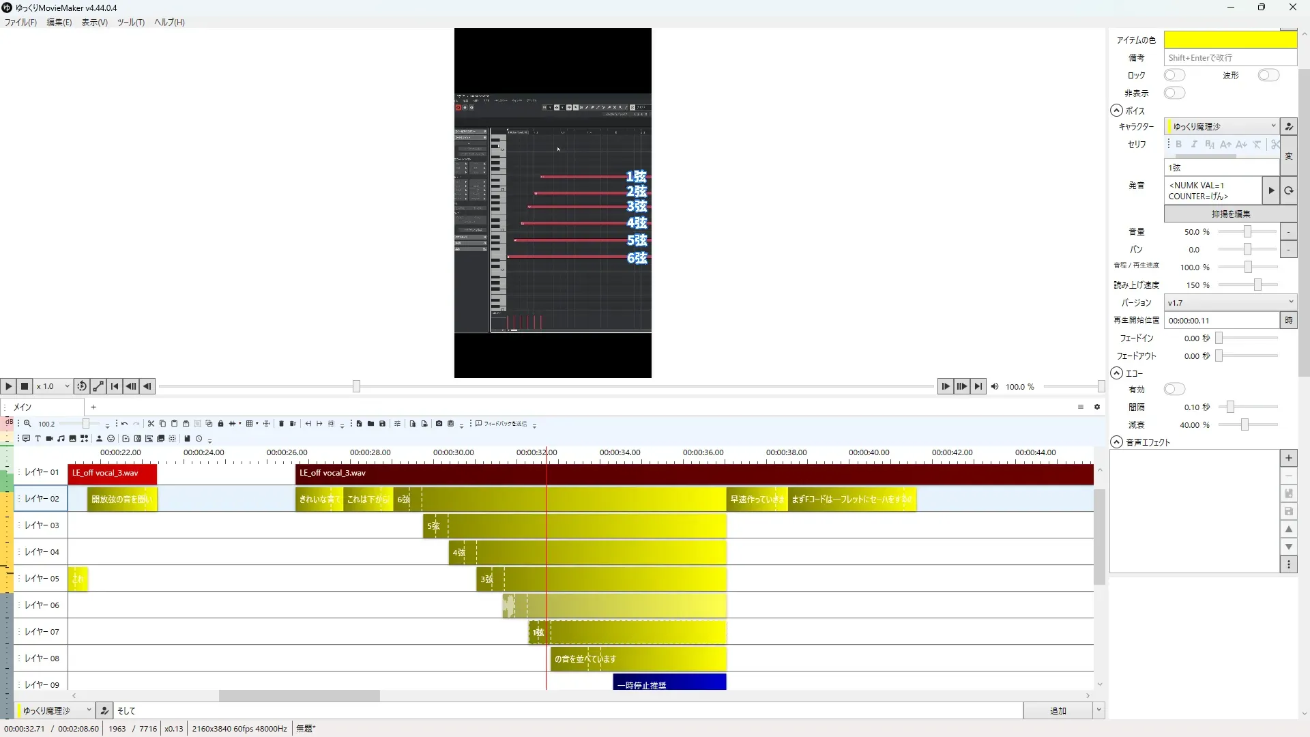The width and height of the screenshot is (1310, 737).
Task: Open the playback speed x 1.0 dropdown
Action: 53,386
